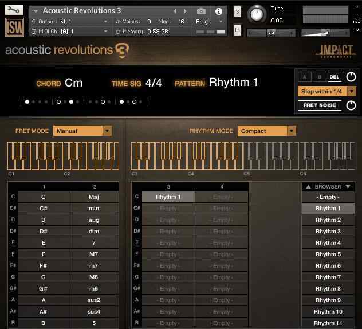Screen dimensions: 362x329
Task: Select guitar A button
Action: pos(305,77)
